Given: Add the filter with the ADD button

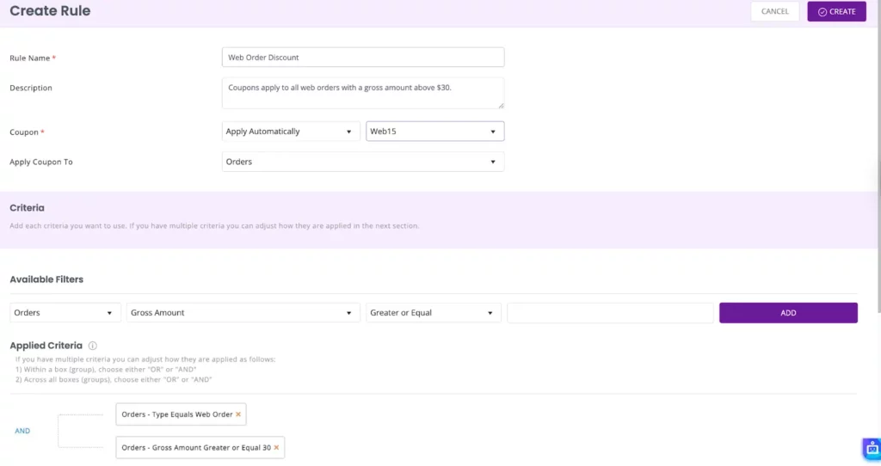Looking at the screenshot, I should (788, 313).
